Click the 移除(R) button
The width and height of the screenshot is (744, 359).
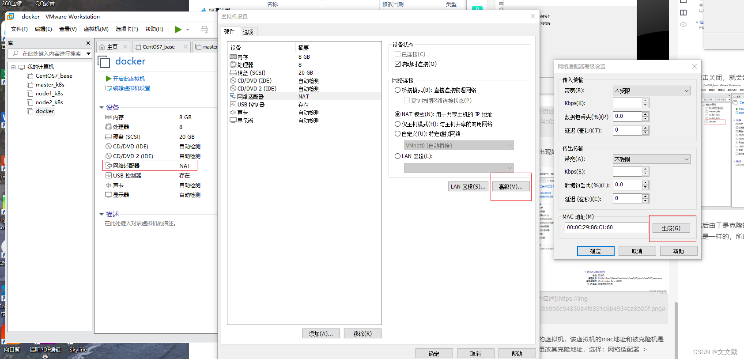tap(363, 334)
